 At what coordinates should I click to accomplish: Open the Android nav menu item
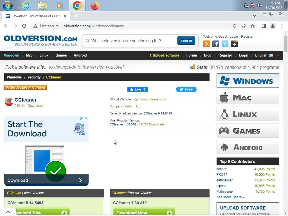click(x=80, y=55)
